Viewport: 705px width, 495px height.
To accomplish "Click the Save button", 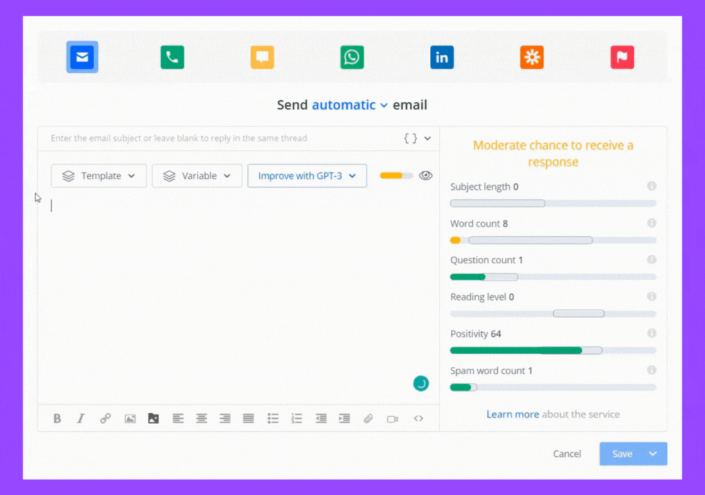I will click(x=622, y=454).
